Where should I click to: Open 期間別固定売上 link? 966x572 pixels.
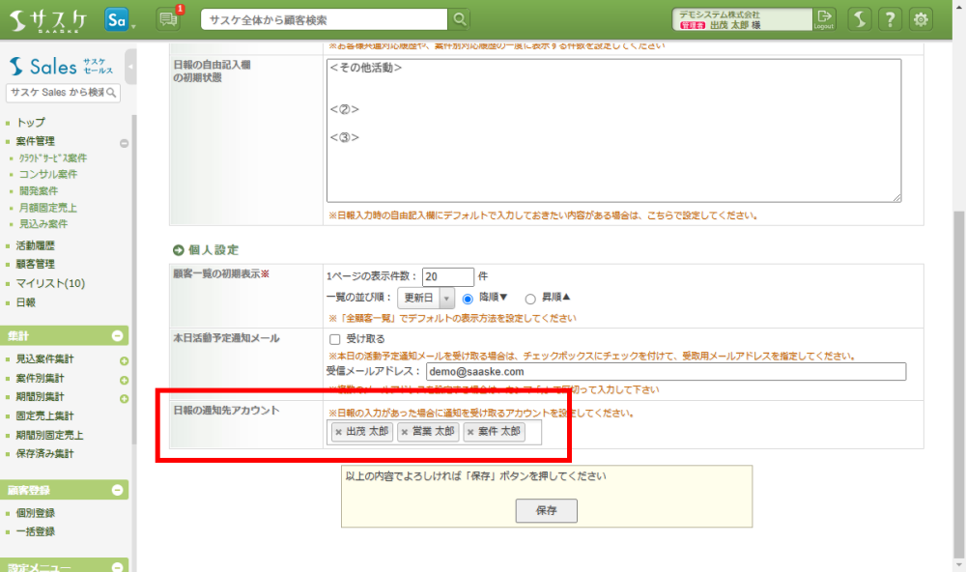click(50, 435)
